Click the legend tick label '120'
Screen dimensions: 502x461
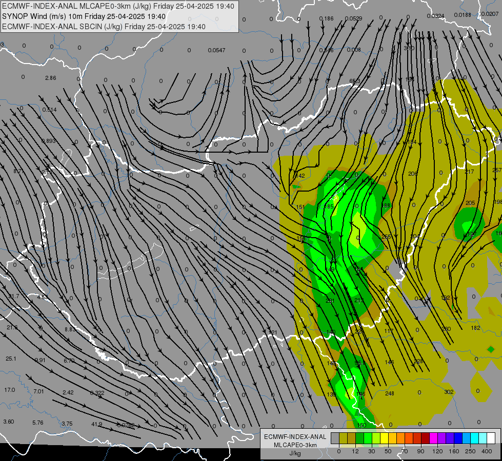click(x=438, y=451)
